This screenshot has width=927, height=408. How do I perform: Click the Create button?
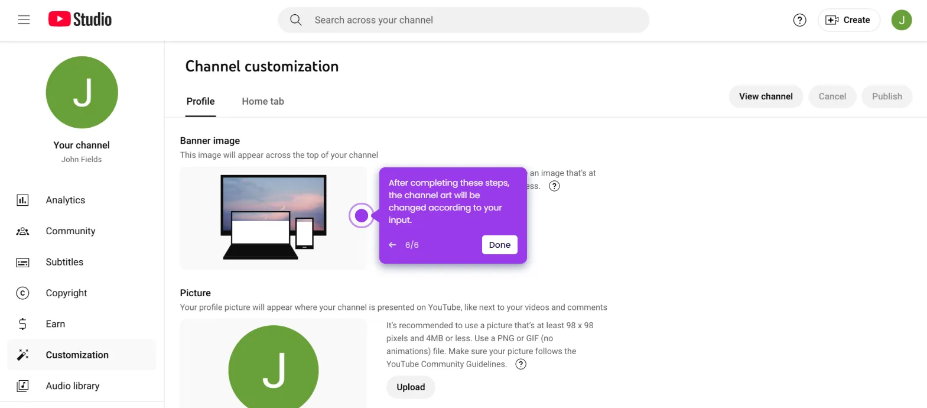click(x=848, y=20)
